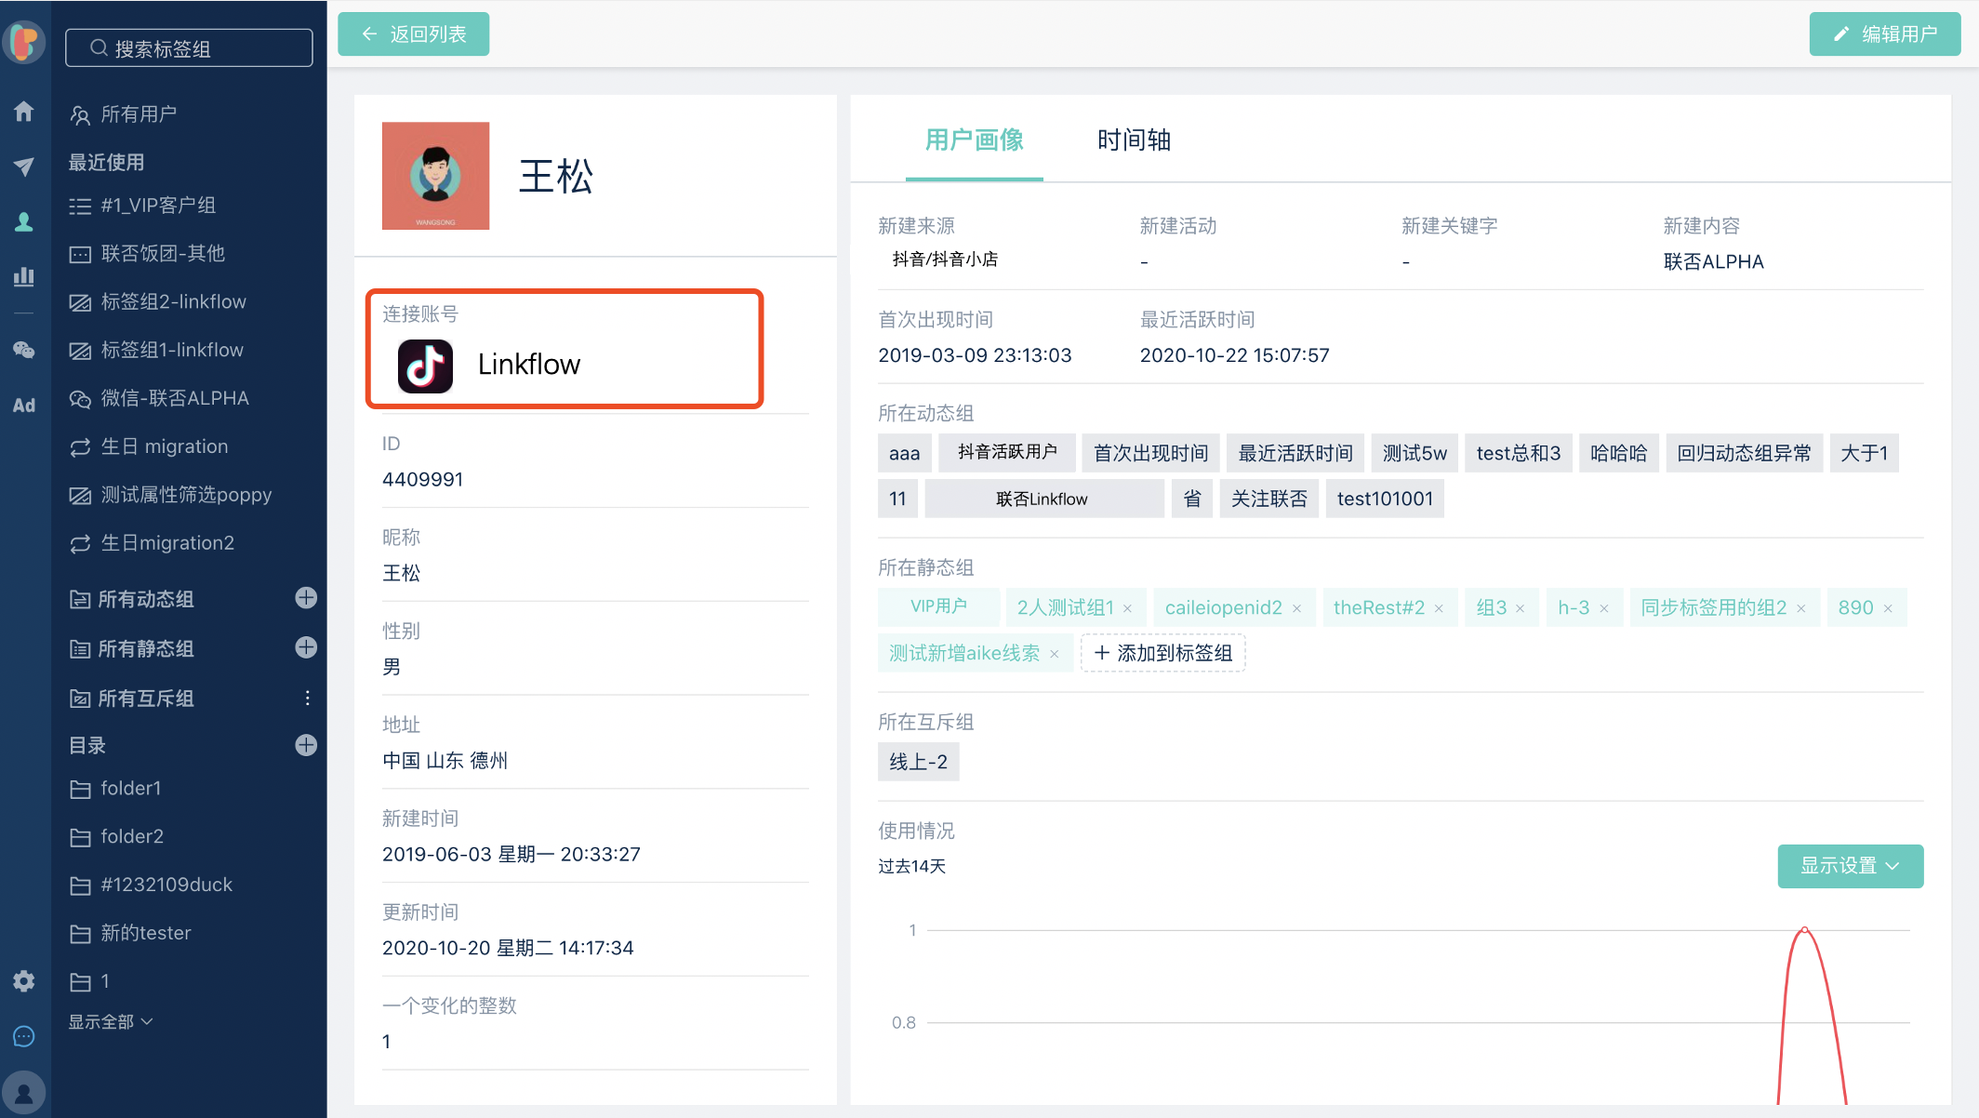Open three-dot menu beside 所有互斥组
1979x1118 pixels.
click(x=307, y=698)
